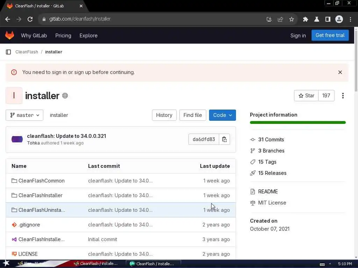This screenshot has width=358, height=268.
Task: Click taskbar clock 5:10 PM
Action: (345, 264)
